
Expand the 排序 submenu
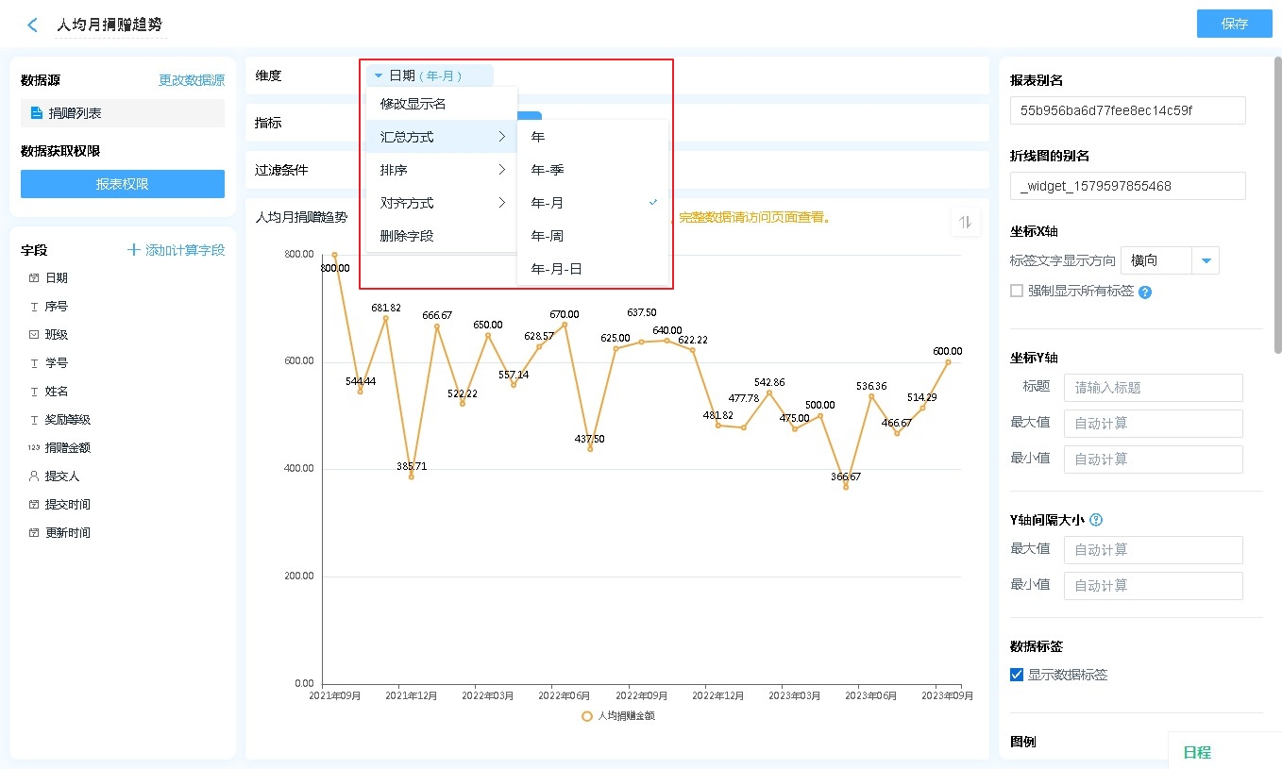point(441,170)
